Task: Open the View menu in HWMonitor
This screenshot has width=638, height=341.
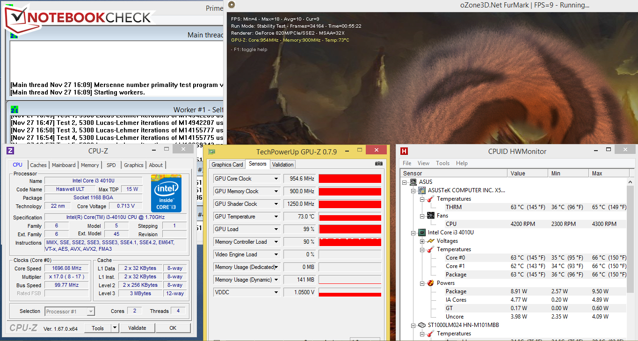Action: pos(423,163)
